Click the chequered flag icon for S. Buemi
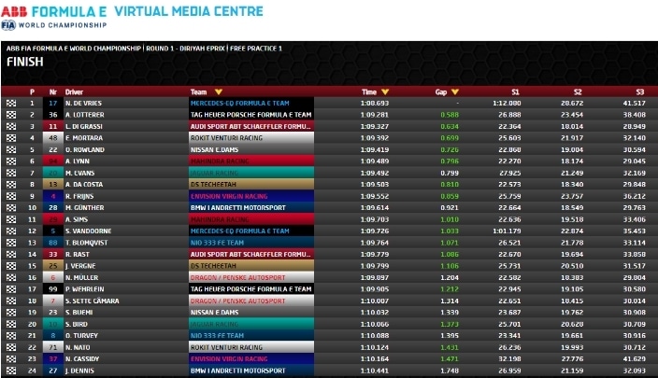 pyautogui.click(x=11, y=313)
